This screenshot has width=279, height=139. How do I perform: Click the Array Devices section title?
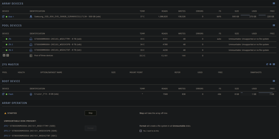pos(13,4)
